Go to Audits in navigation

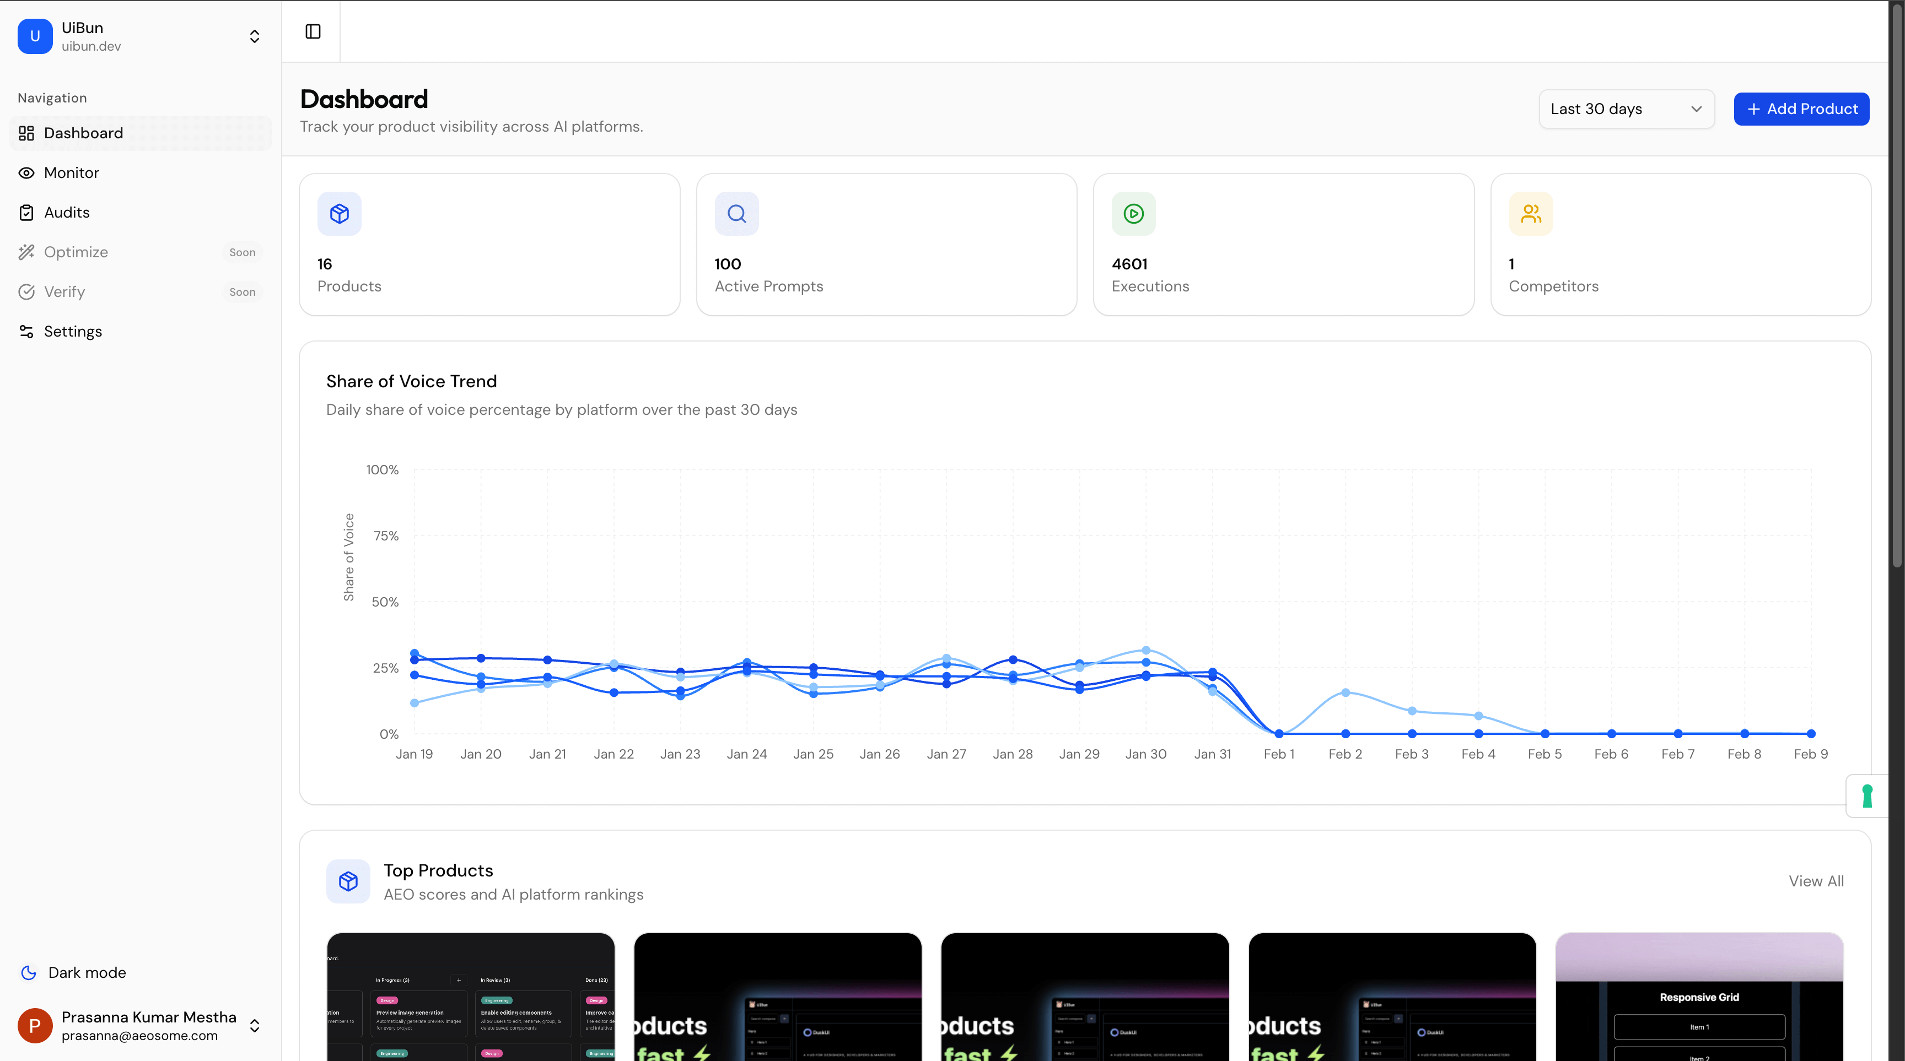pyautogui.click(x=67, y=213)
